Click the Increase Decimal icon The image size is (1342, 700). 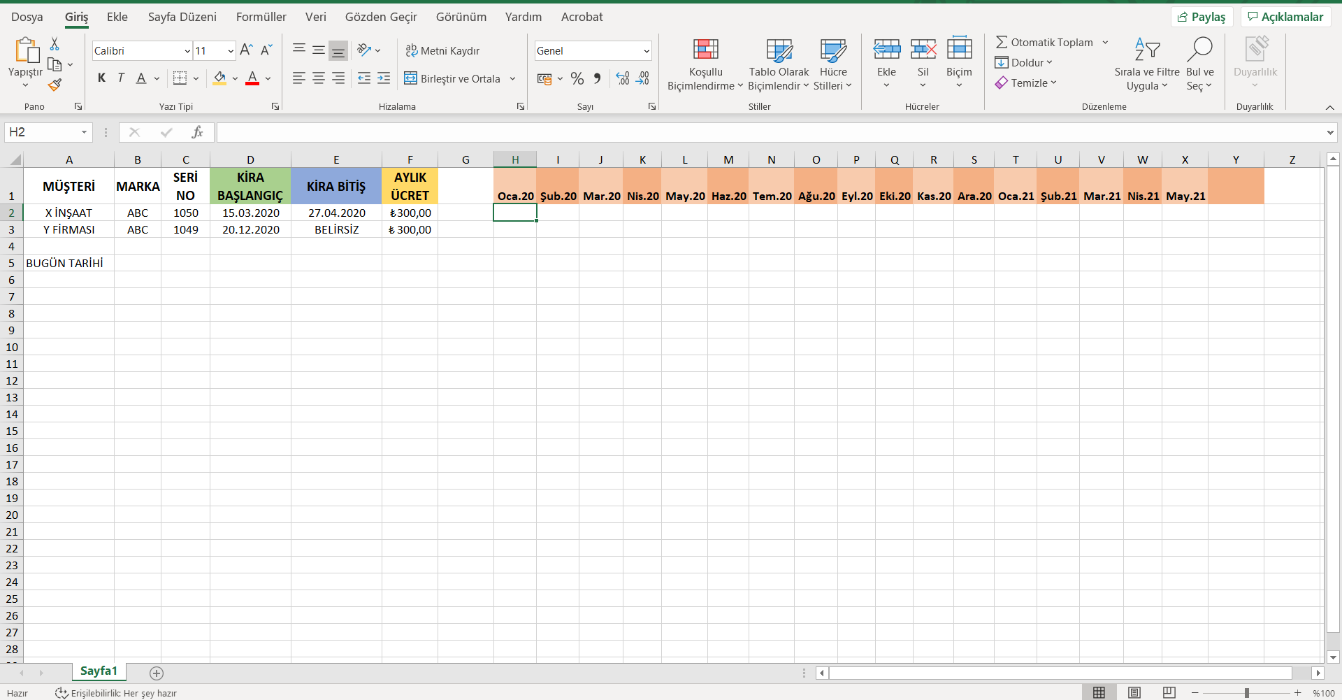coord(623,78)
